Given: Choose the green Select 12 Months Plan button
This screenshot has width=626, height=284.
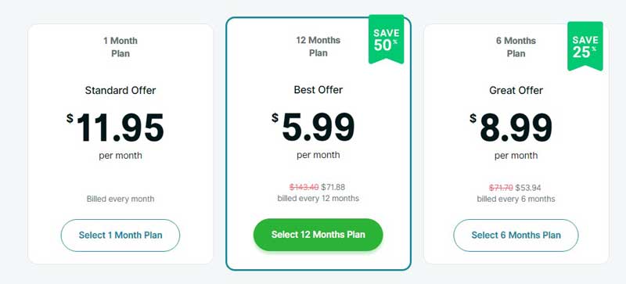Looking at the screenshot, I should pyautogui.click(x=318, y=235).
